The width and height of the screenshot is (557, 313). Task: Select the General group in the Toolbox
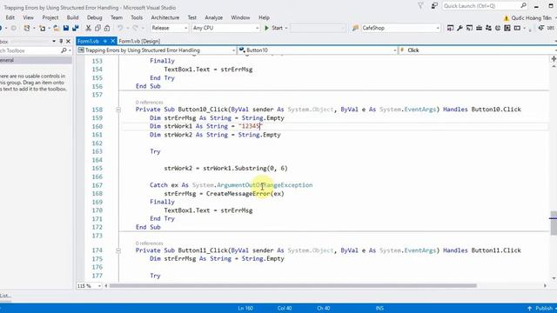[x=36, y=60]
